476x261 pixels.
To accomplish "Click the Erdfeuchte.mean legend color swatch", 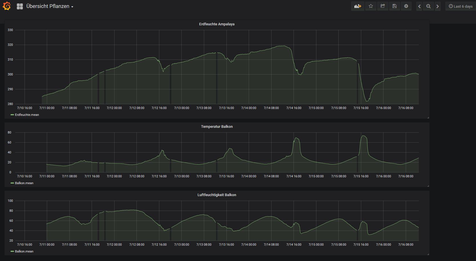I will tap(12, 115).
